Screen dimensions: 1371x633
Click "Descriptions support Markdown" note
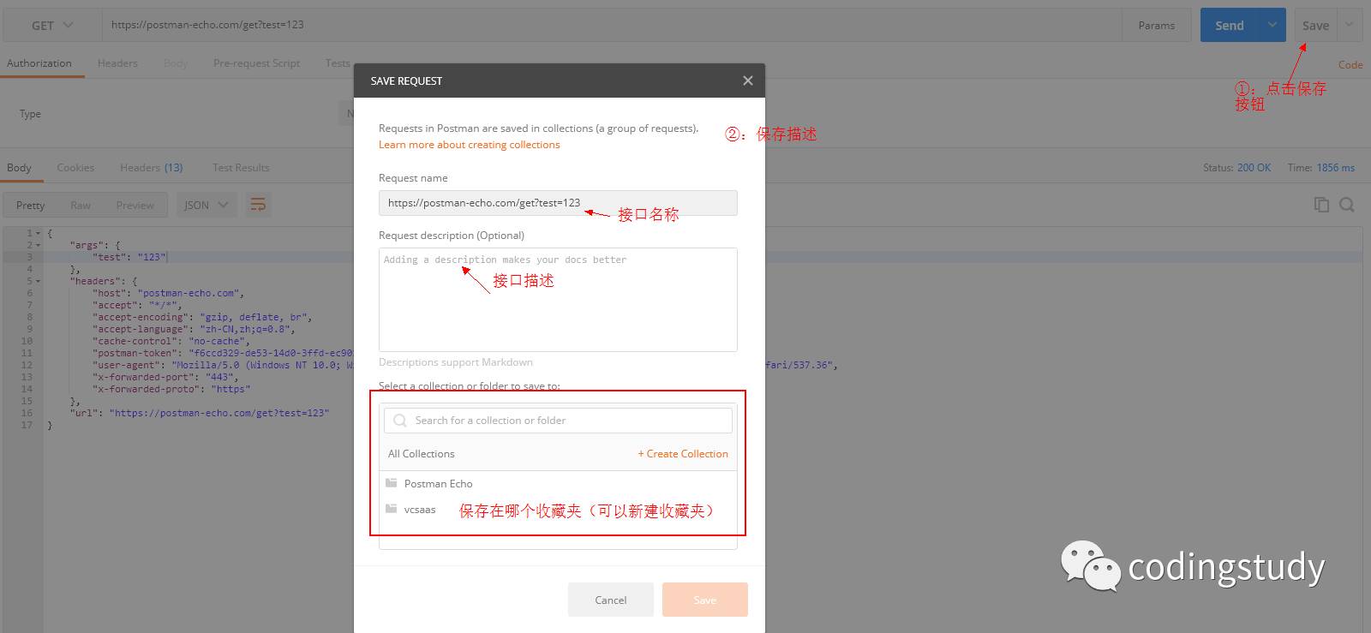[x=456, y=362]
